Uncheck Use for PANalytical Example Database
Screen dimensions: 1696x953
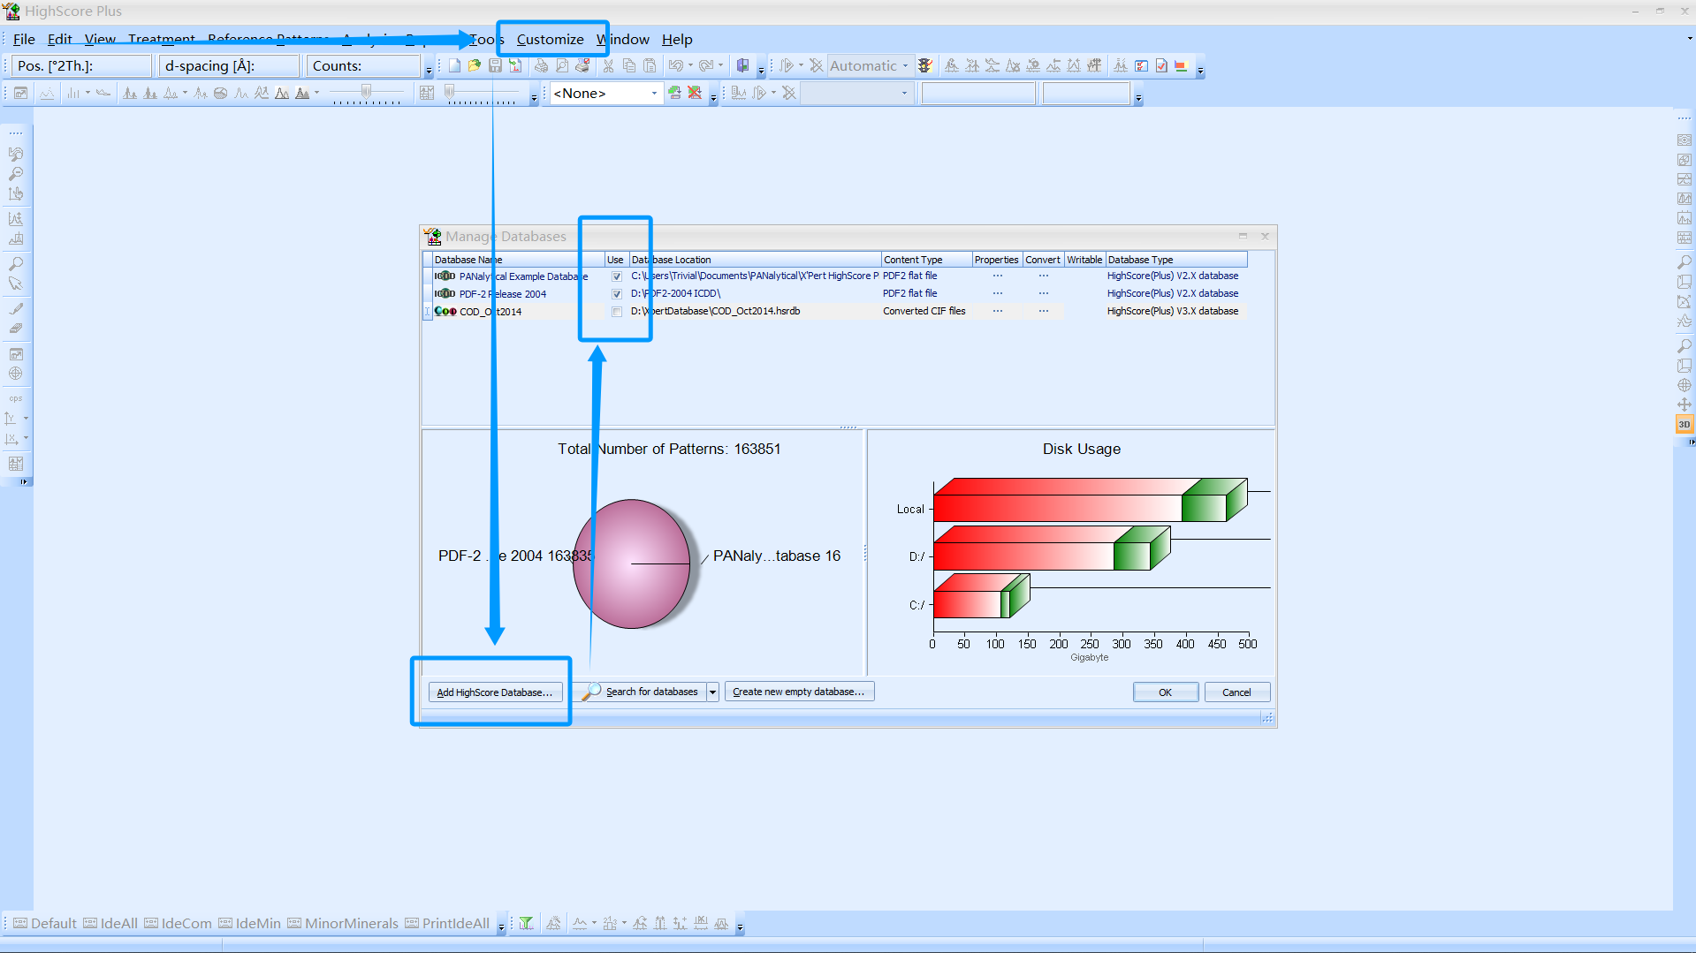coord(617,276)
